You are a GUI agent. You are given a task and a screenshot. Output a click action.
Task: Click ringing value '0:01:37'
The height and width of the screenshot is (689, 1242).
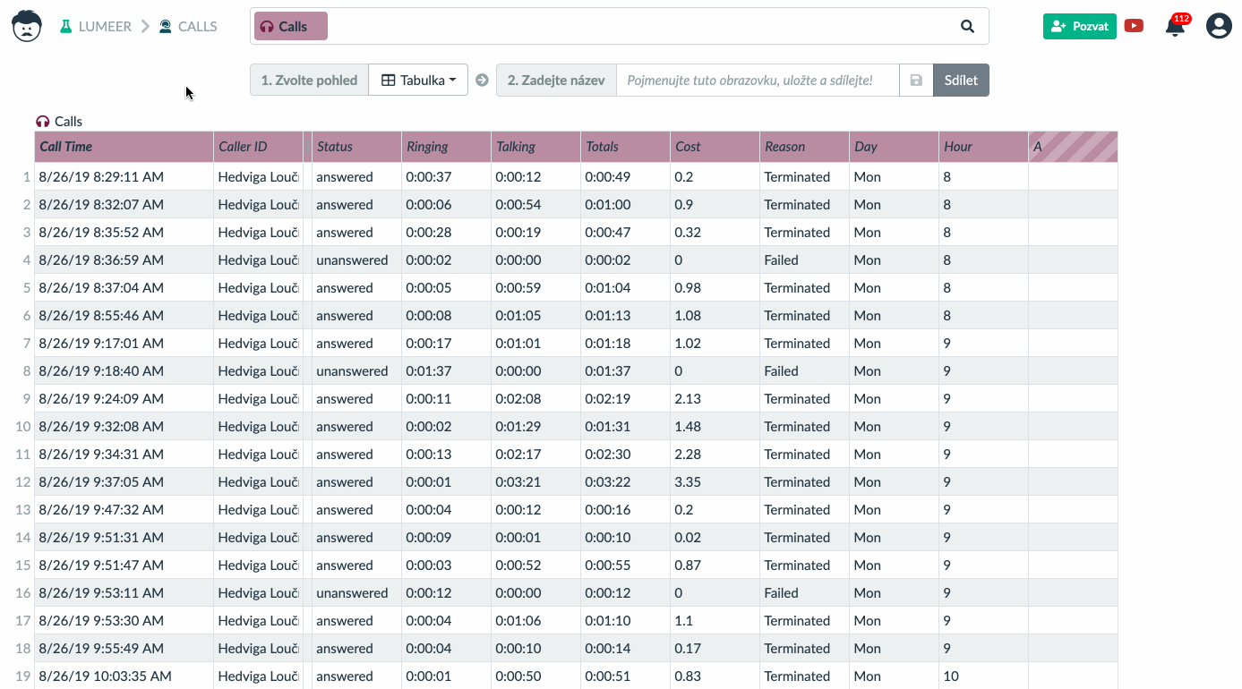pyautogui.click(x=446, y=371)
